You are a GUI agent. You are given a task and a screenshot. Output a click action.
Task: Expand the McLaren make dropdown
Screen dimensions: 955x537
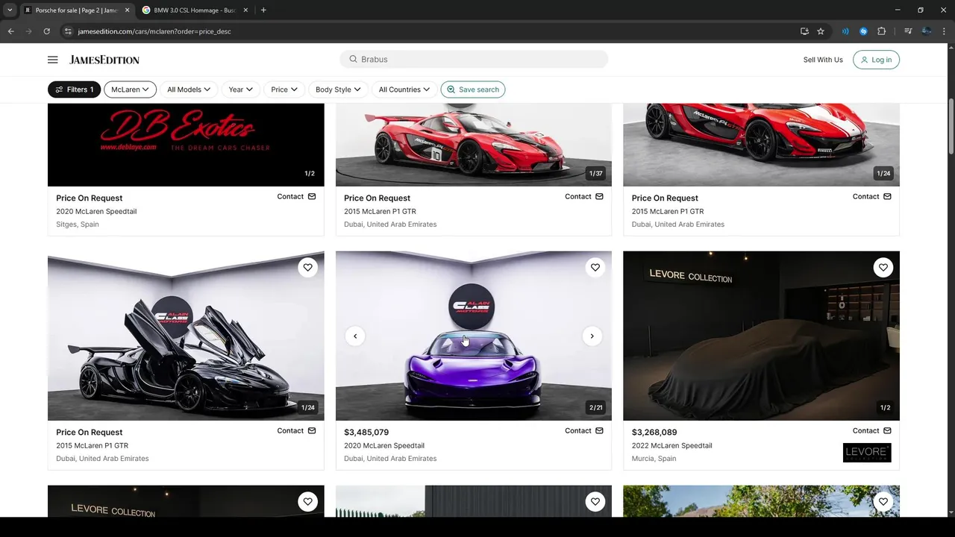130,89
